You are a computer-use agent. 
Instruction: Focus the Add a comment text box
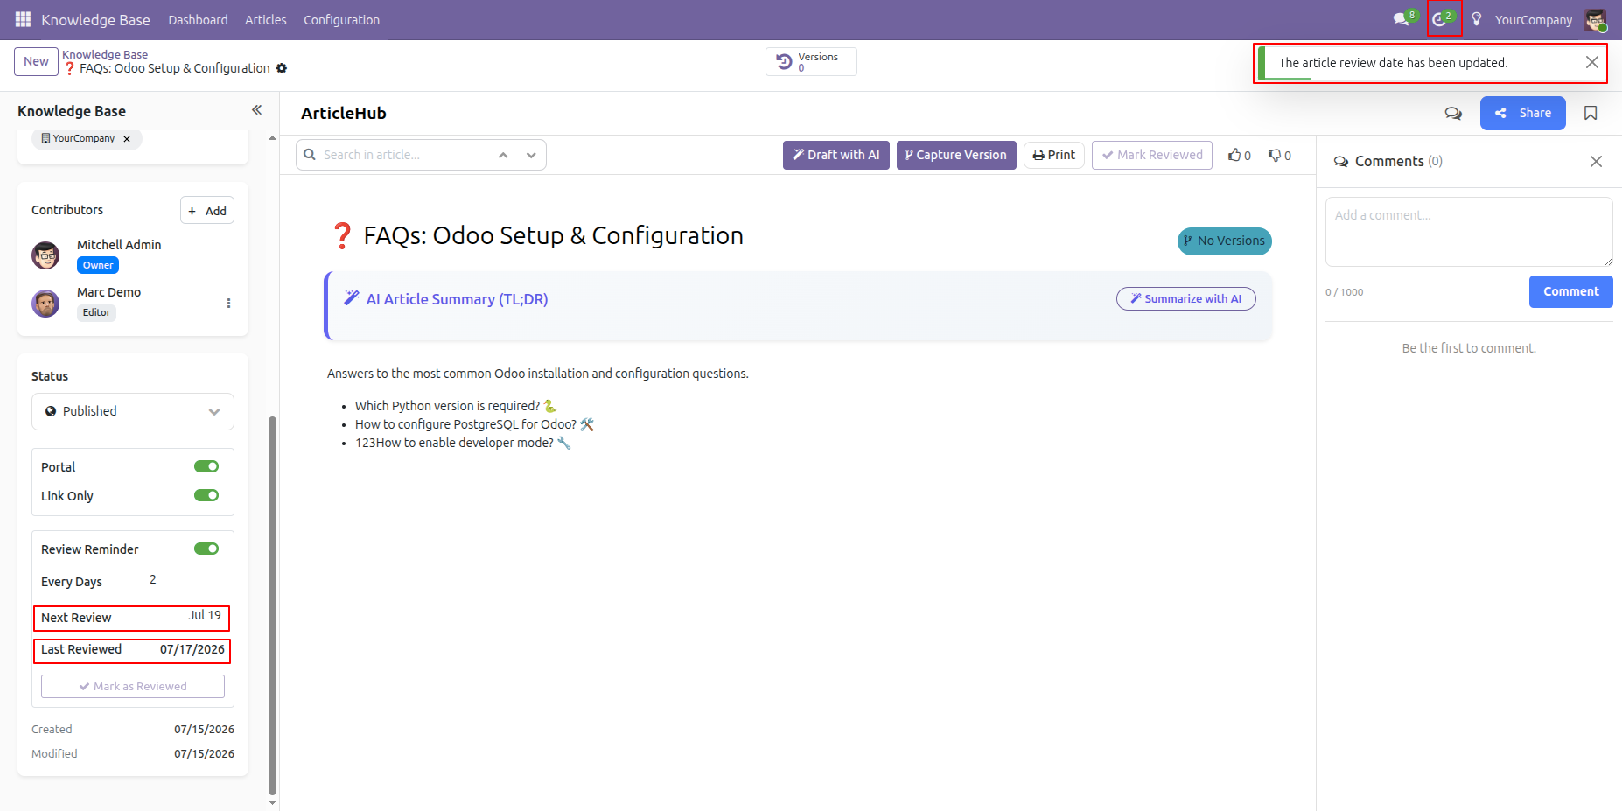[1469, 232]
